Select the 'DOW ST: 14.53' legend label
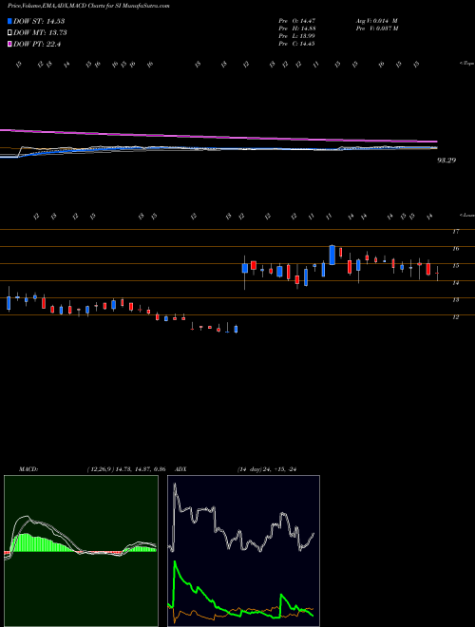Screen dimensions: 475x627 pyautogui.click(x=39, y=21)
